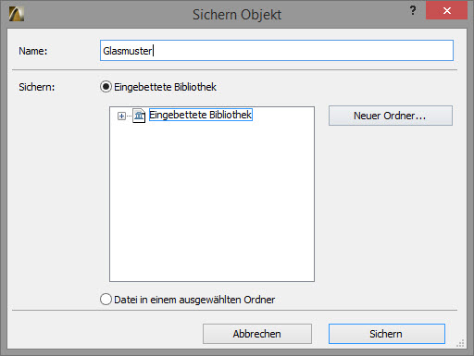Expand the Eingebettete Bibliothek tree node
Image resolution: width=474 pixels, height=356 pixels.
point(121,116)
